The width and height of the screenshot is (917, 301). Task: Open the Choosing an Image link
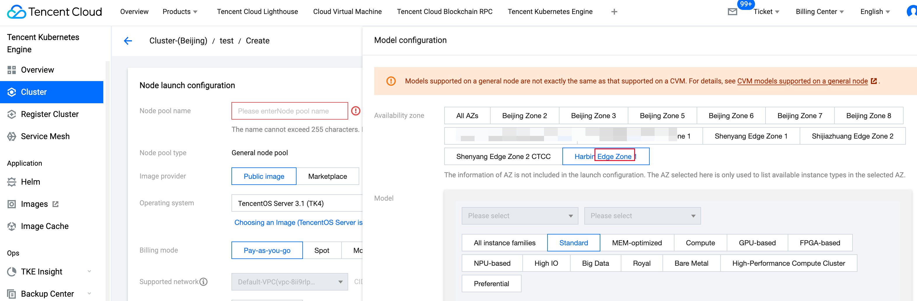pyautogui.click(x=298, y=223)
